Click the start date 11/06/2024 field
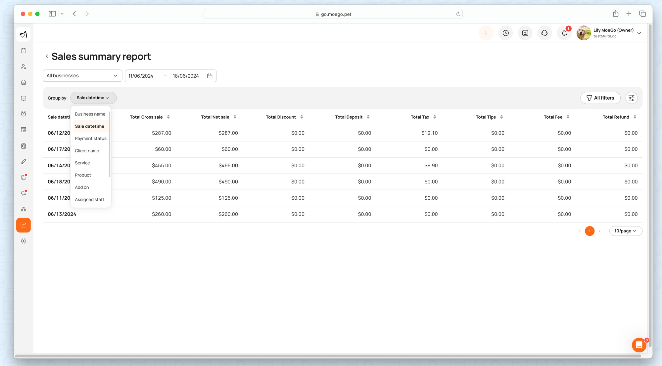The image size is (662, 366). [141, 76]
